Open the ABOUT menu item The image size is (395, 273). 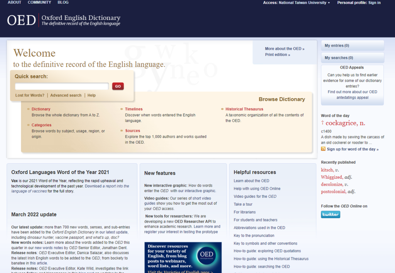pyautogui.click(x=14, y=2)
